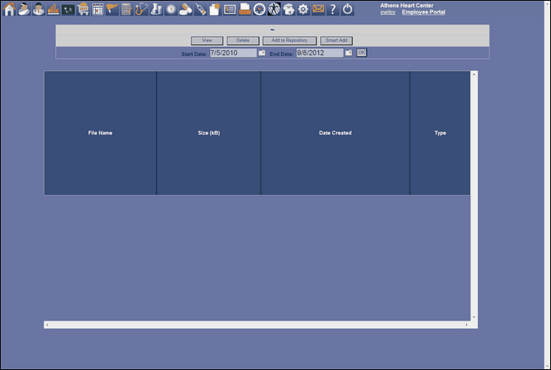Open the shopping cart icon
This screenshot has height=370, width=551.
pyautogui.click(x=83, y=9)
